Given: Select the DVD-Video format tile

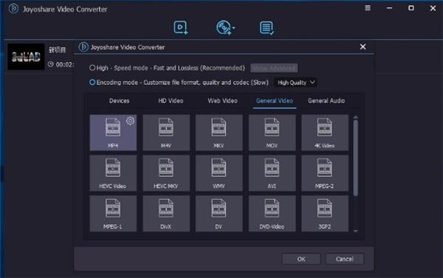Looking at the screenshot, I should click(x=272, y=214).
